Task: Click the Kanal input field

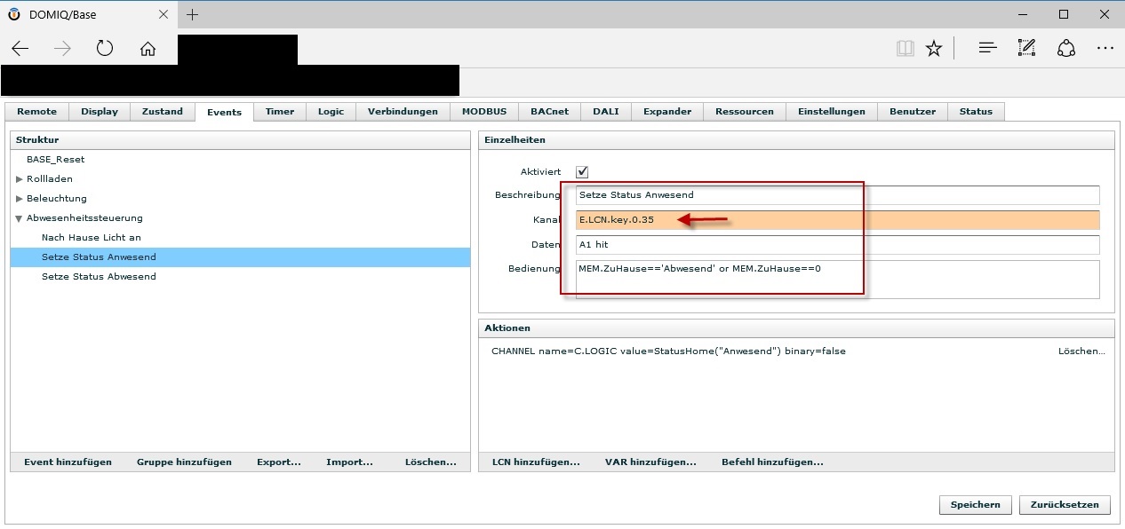Action: point(837,220)
